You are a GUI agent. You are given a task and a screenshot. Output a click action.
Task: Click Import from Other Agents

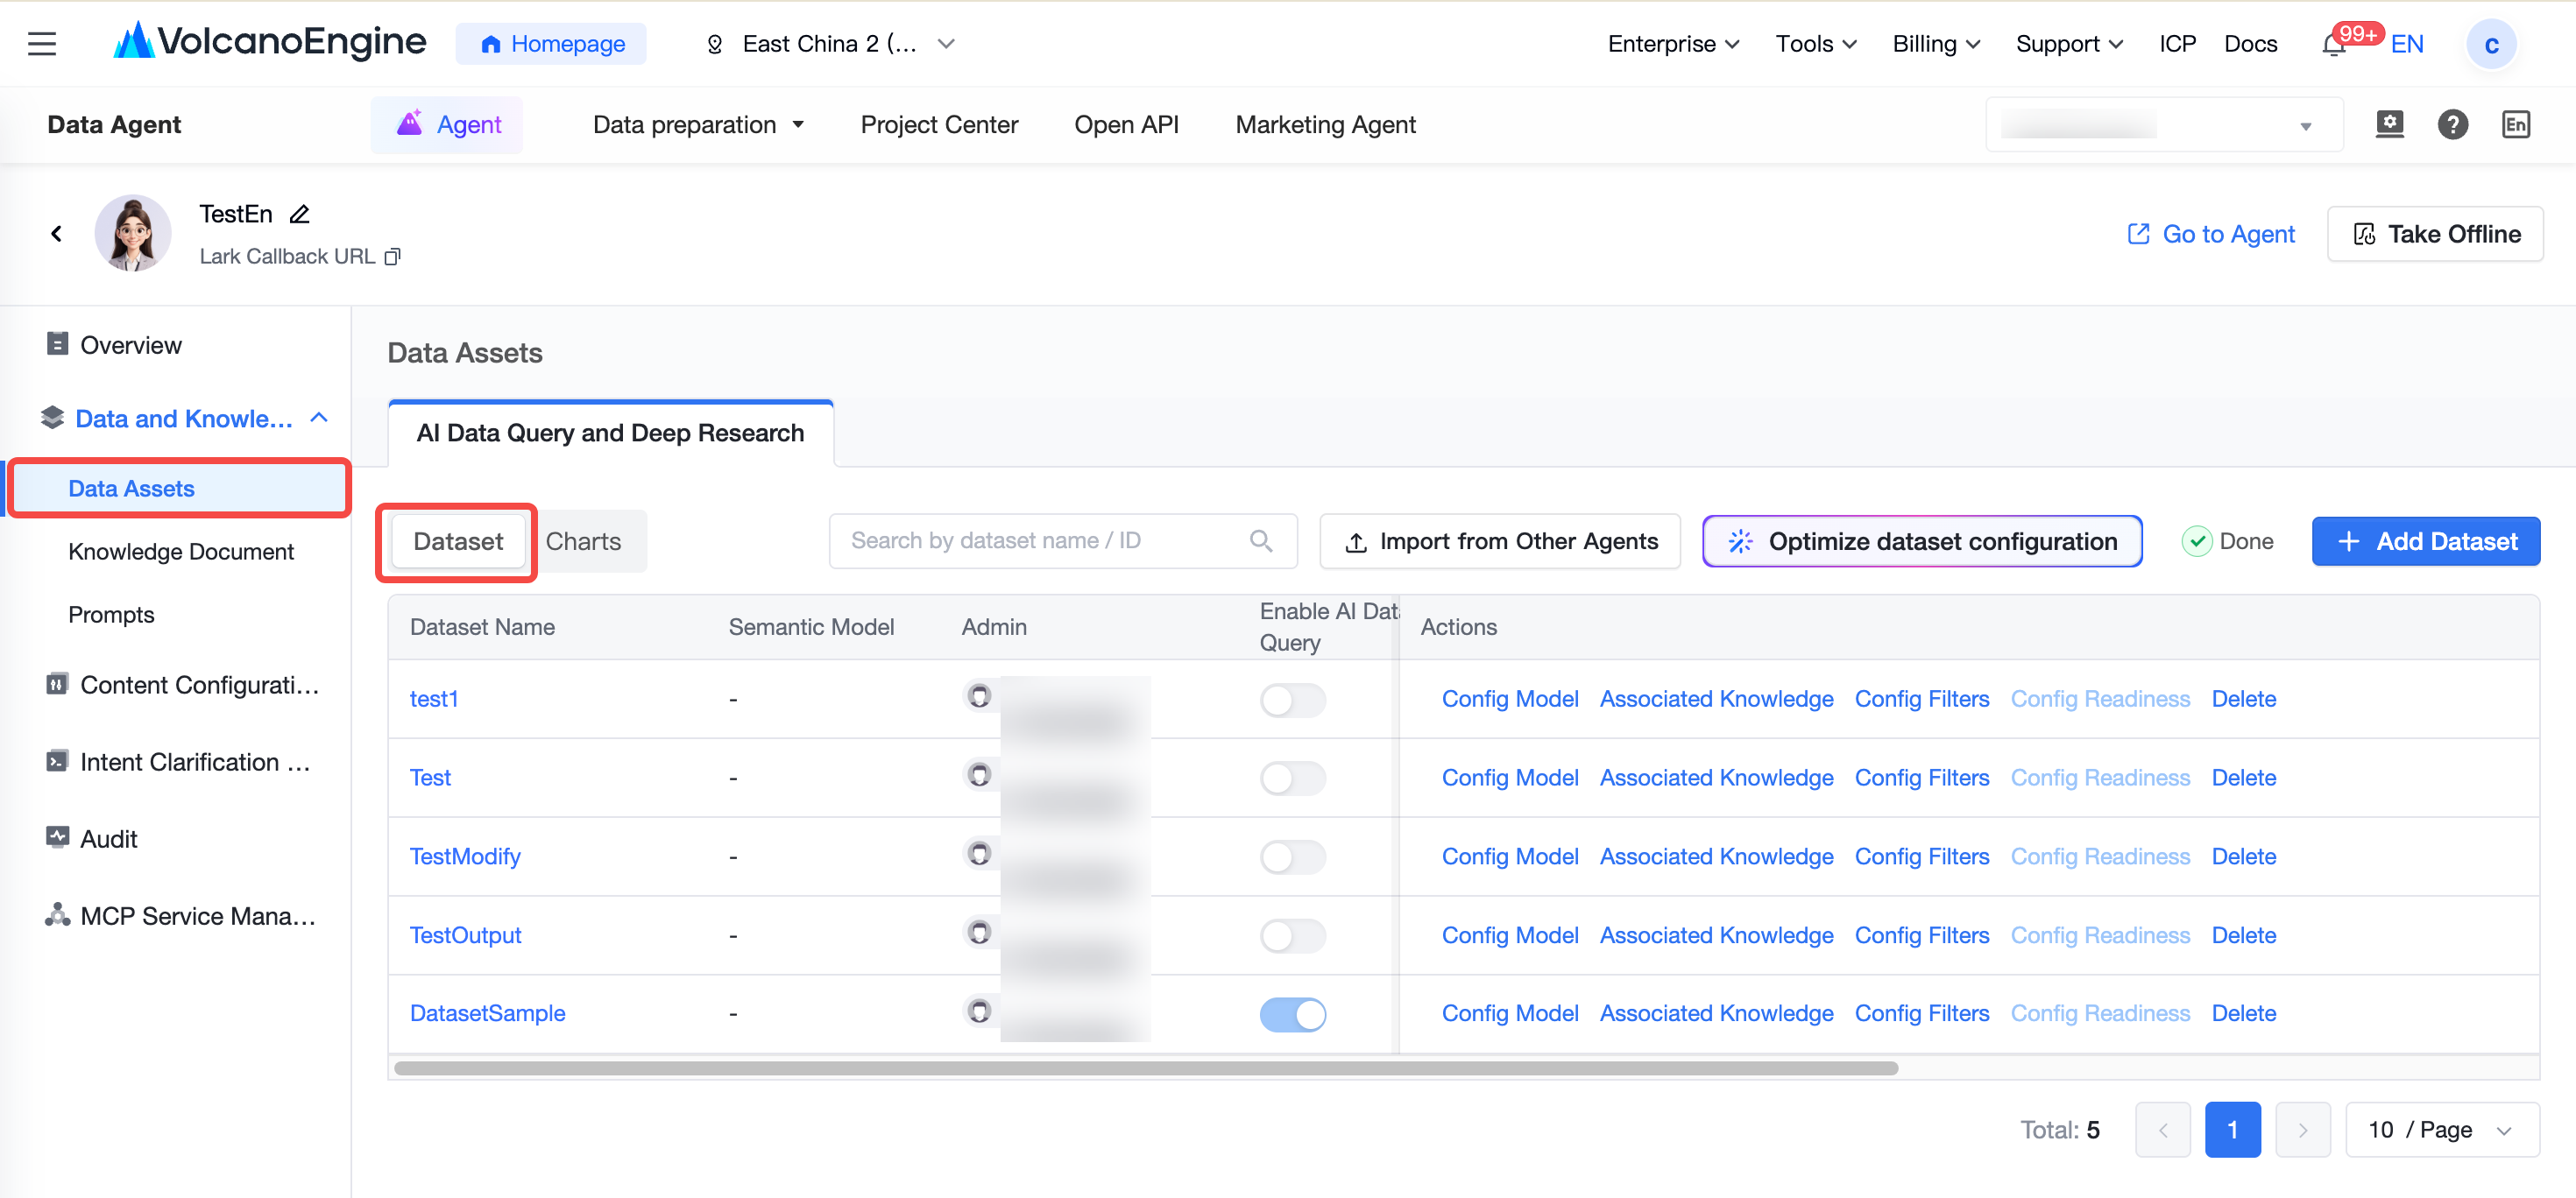pos(1500,540)
